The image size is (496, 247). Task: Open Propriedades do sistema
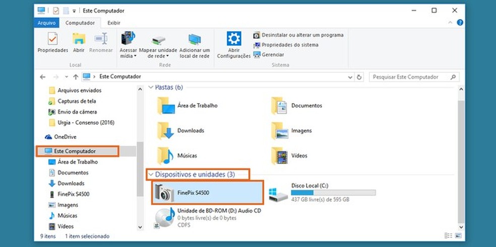pyautogui.click(x=286, y=45)
